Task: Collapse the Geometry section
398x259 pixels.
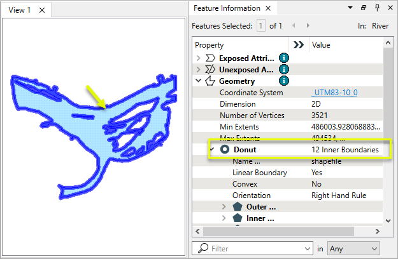Action: (198, 81)
